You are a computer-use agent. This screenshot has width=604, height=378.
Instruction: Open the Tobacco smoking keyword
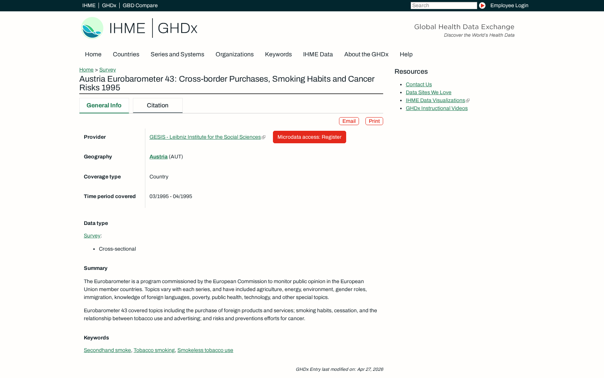point(154,350)
